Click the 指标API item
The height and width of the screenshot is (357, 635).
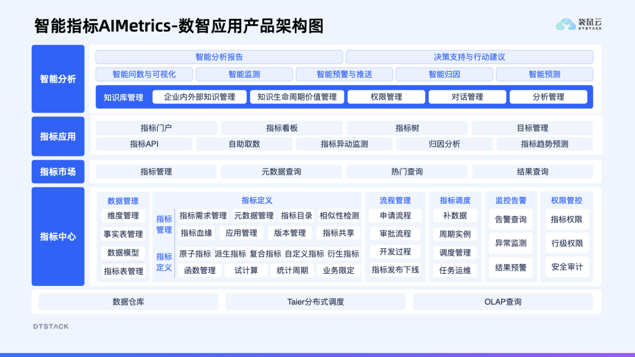144,144
